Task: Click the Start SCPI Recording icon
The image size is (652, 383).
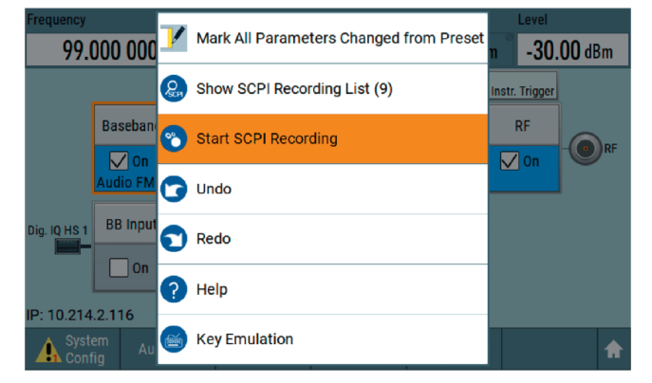Action: [x=174, y=138]
